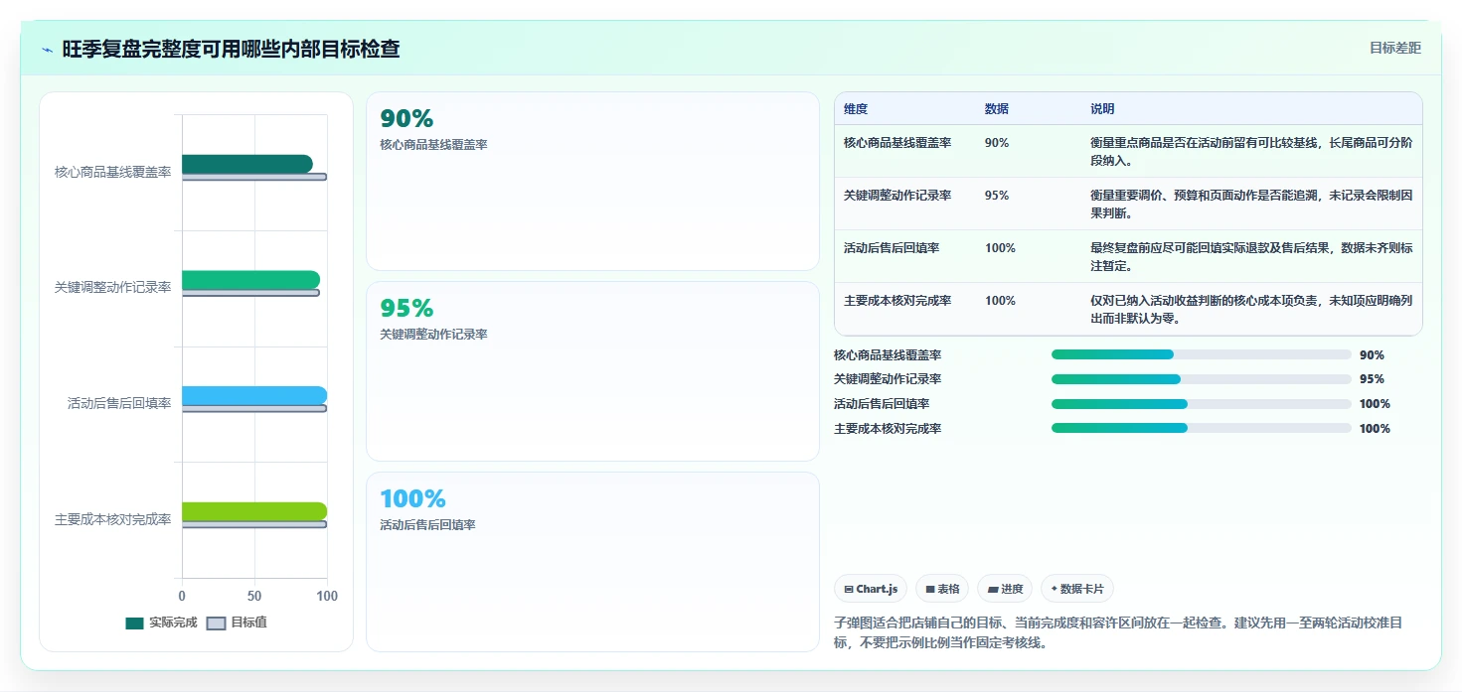Click the 核心商品基线覆盖率 progress bar
Screen dimensions: 1462x692
pyautogui.click(x=1202, y=354)
